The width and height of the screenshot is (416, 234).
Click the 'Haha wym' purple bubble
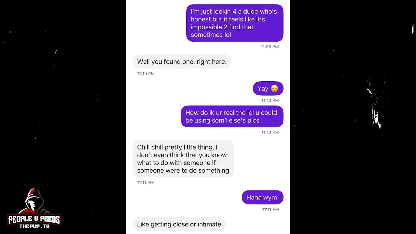pos(262,197)
